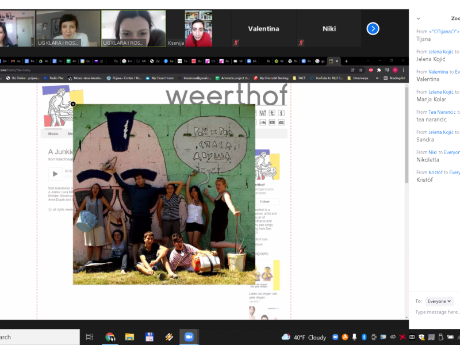Open the Chrome profile avatar

click(x=395, y=70)
